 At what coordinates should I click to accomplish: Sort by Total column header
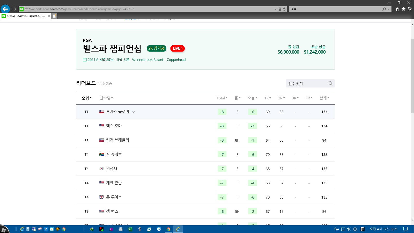click(x=222, y=98)
